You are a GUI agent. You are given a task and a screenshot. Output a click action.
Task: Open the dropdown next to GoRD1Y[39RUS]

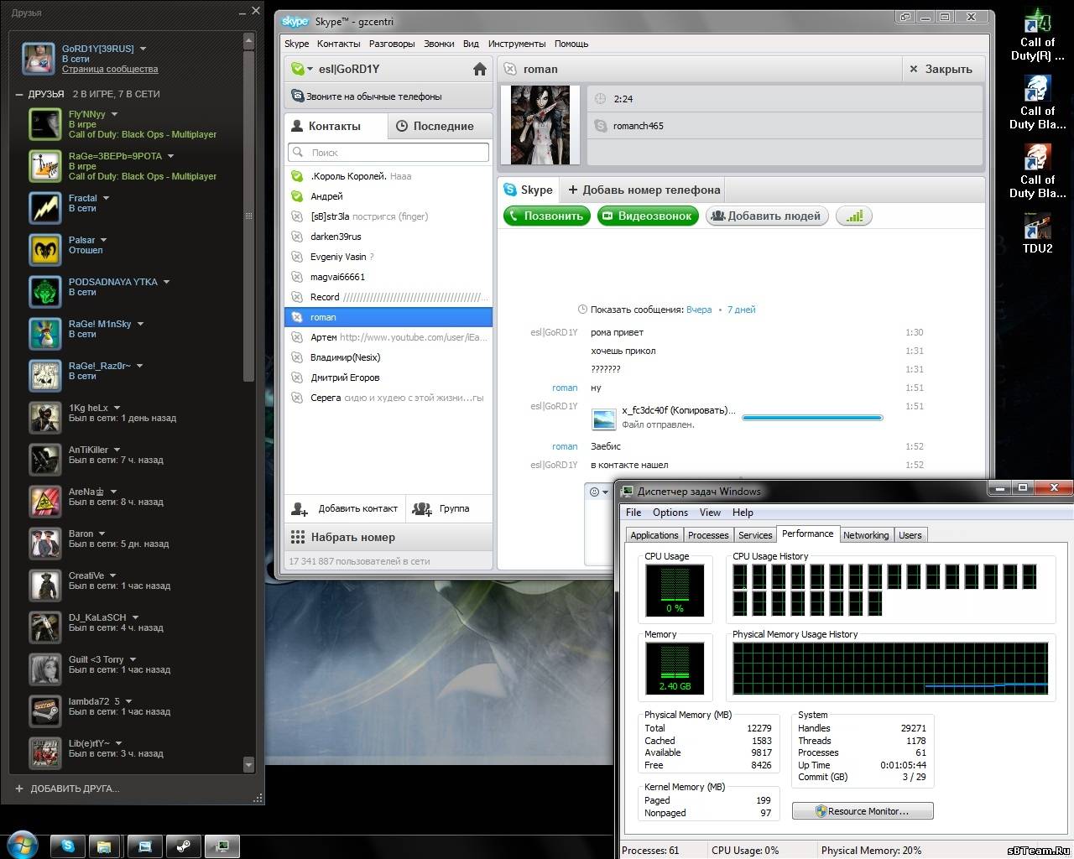coord(143,49)
